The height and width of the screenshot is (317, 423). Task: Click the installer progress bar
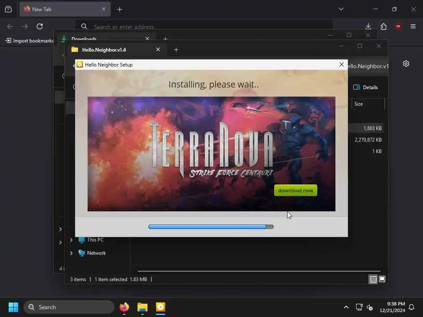(211, 227)
